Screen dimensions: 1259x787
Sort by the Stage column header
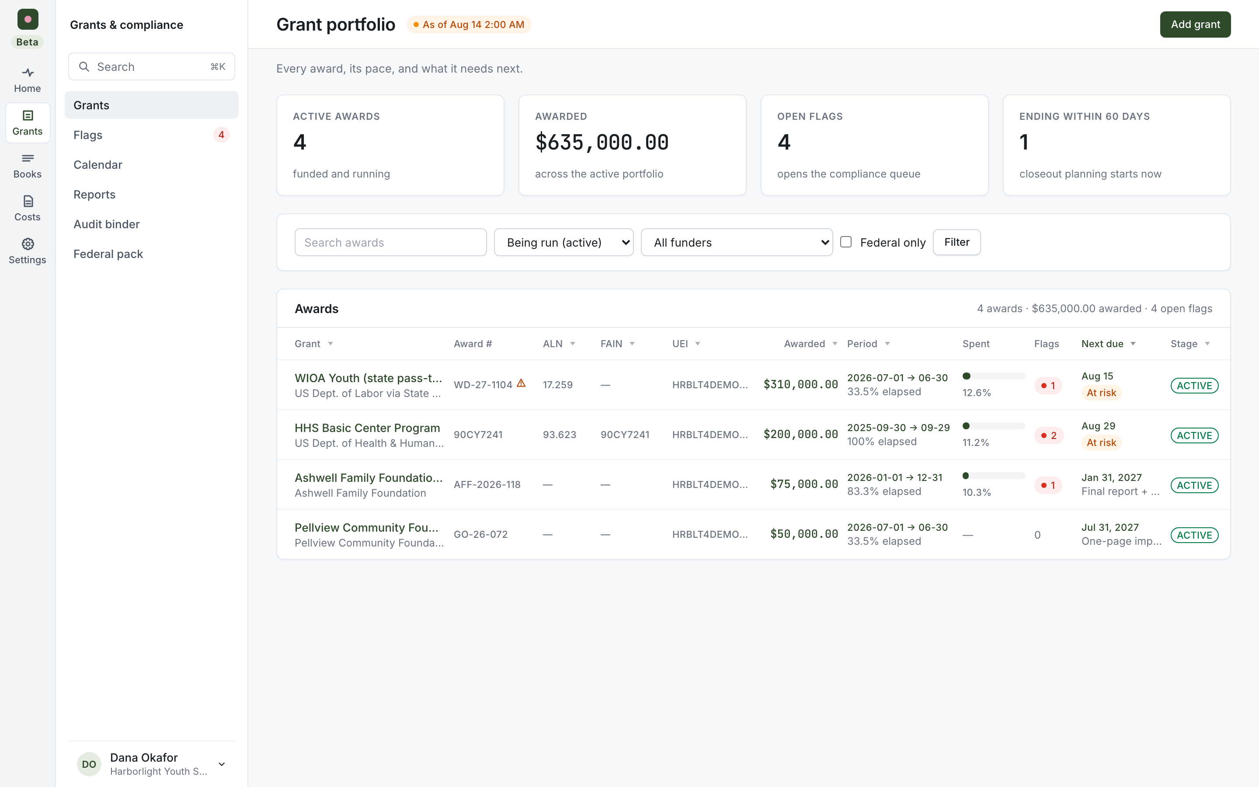(x=1190, y=344)
